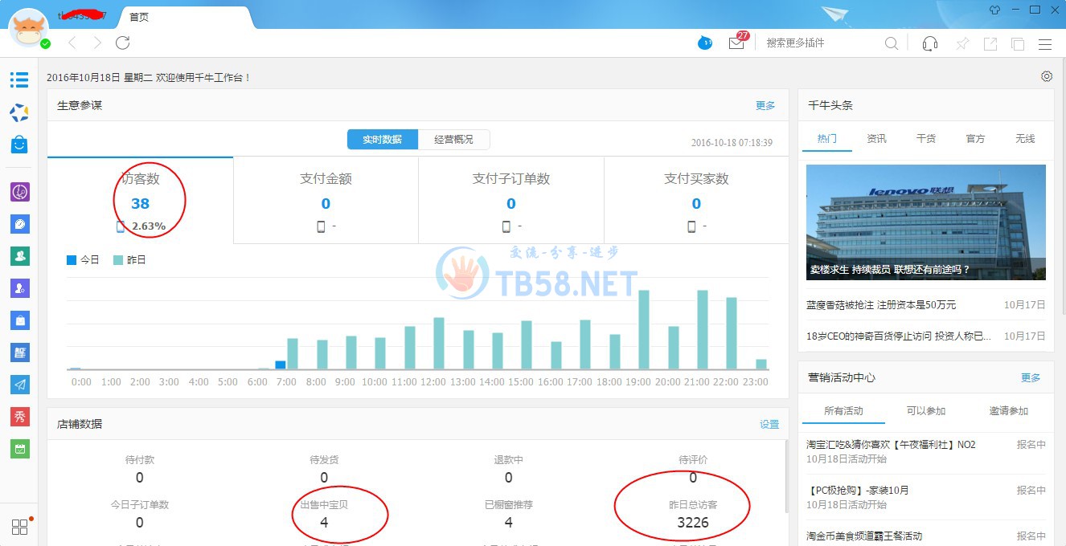The width and height of the screenshot is (1066, 546).
Task: Open the red 秀 sidebar plugin
Action: [19, 417]
